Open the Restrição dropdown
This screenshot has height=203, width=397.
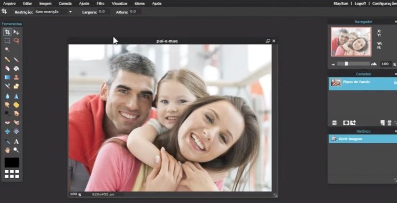click(54, 11)
